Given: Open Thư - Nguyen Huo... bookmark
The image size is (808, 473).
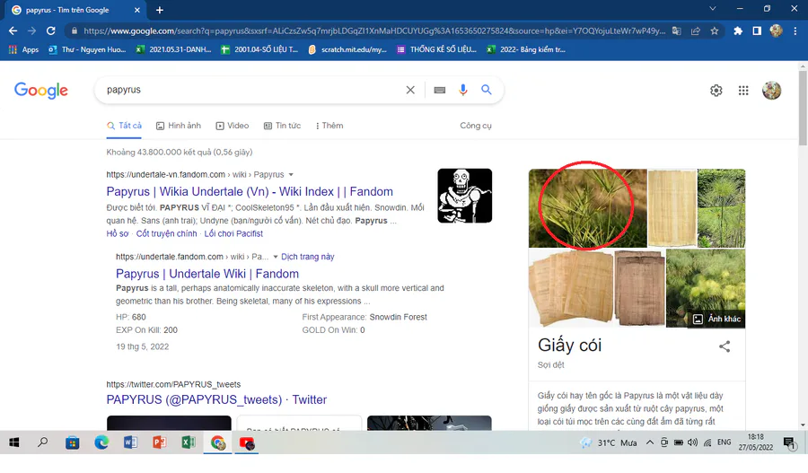Looking at the screenshot, I should tap(87, 49).
